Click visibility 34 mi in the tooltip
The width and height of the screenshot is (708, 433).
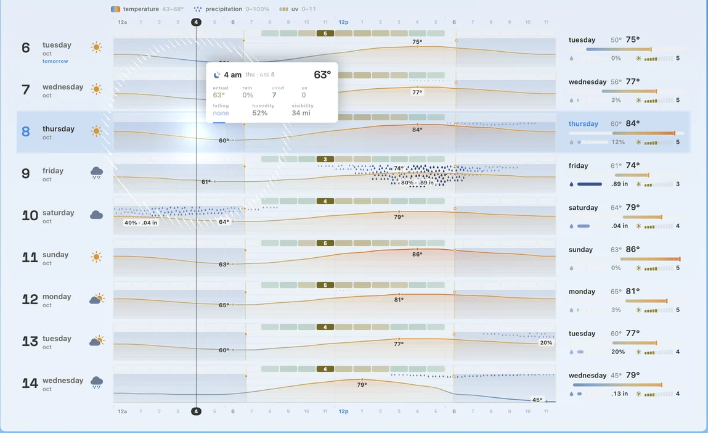pos(301,113)
